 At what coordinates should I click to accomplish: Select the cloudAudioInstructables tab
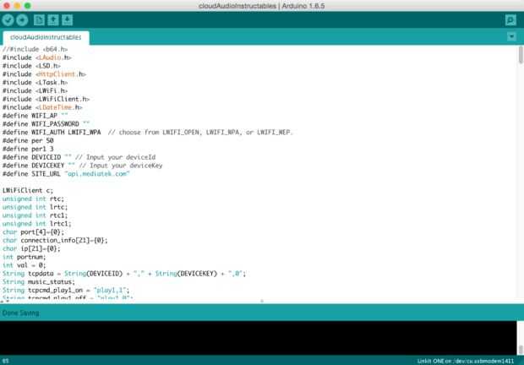[x=46, y=37]
